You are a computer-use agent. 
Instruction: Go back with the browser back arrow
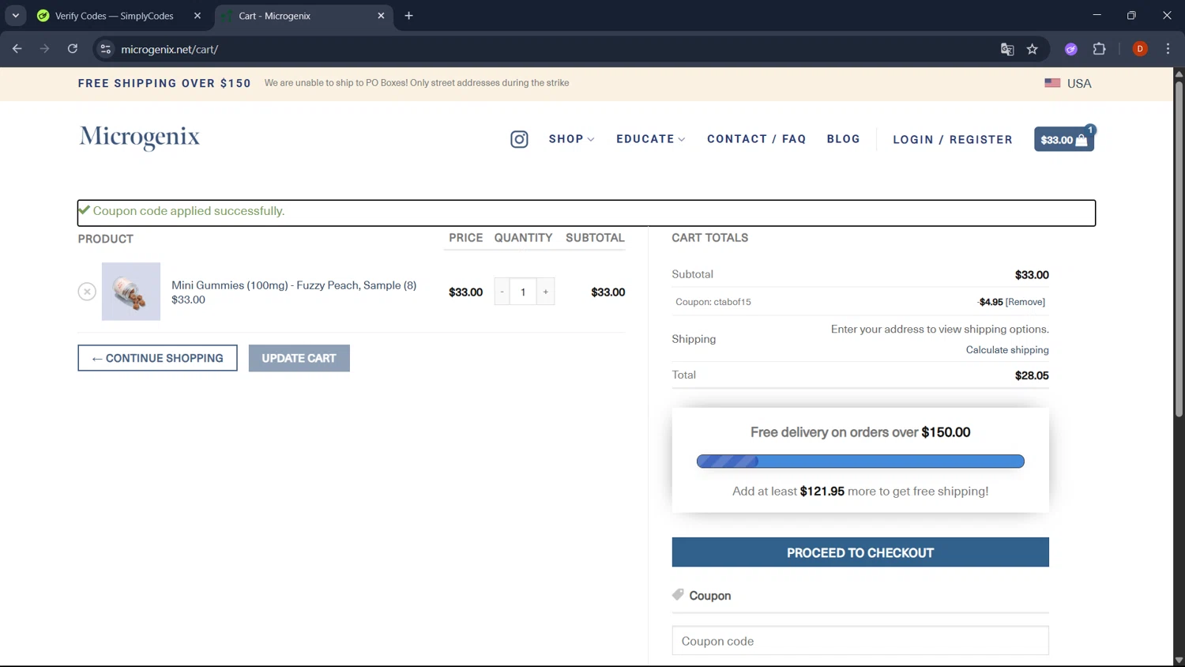(x=17, y=49)
